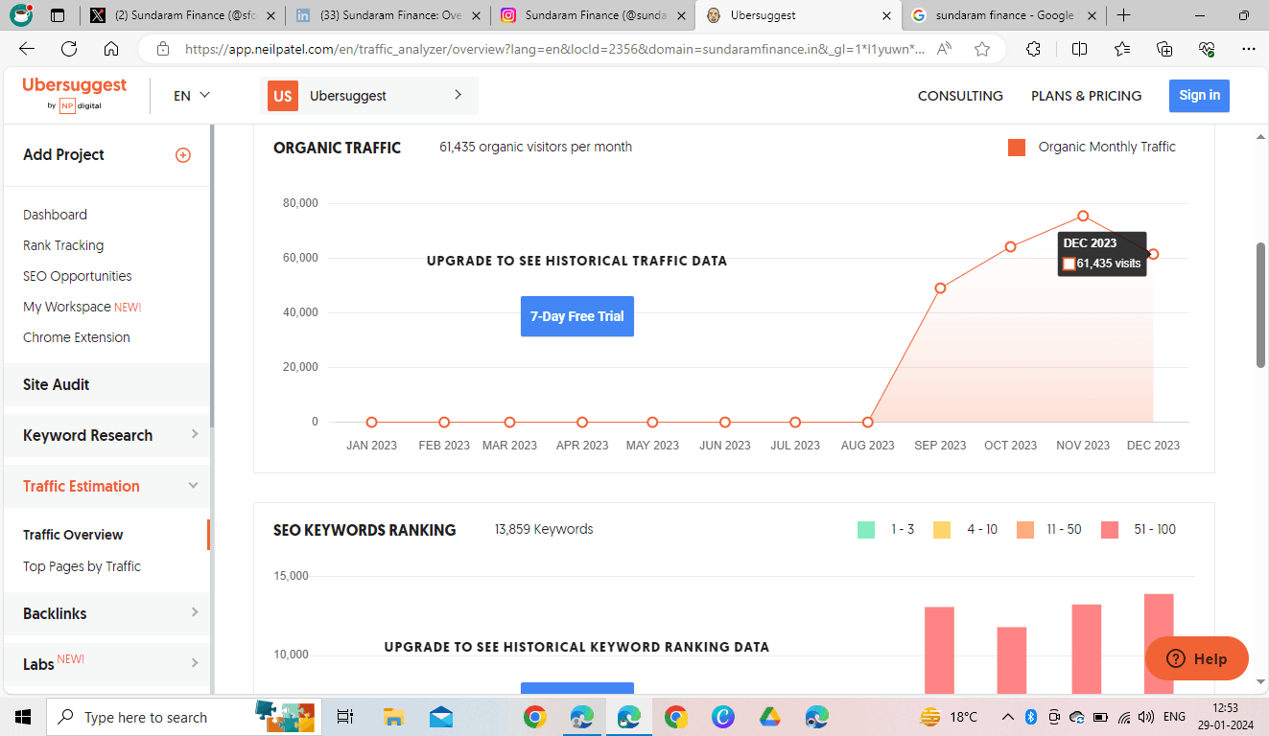Click the Ubersuggest logo
This screenshot has height=736, width=1269.
(75, 94)
